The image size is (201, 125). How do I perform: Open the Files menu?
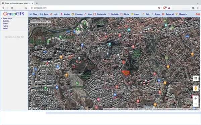[x=35, y=14]
